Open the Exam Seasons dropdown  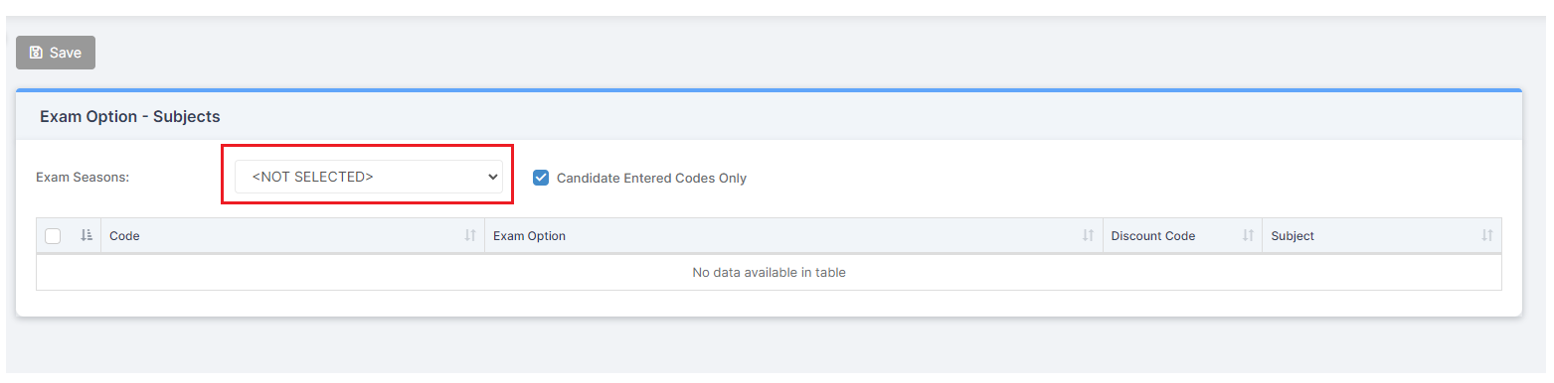[x=369, y=177]
